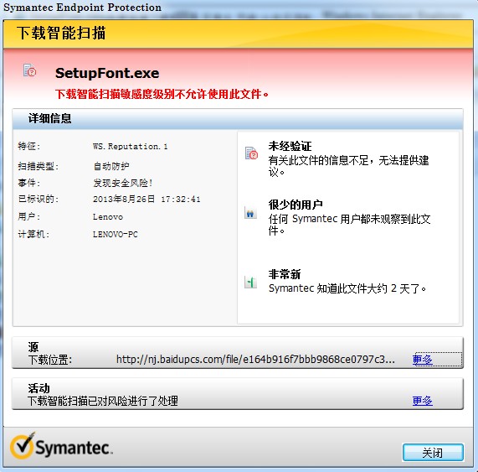The width and height of the screenshot is (478, 472).
Task: Click the WS.Reputation.1 signature value
Action: (x=130, y=147)
